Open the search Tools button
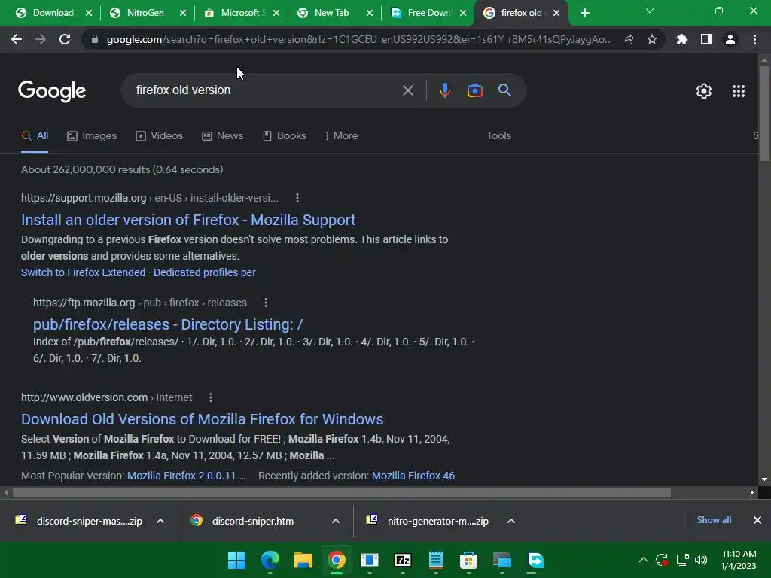Image resolution: width=771 pixels, height=578 pixels. pyautogui.click(x=498, y=136)
